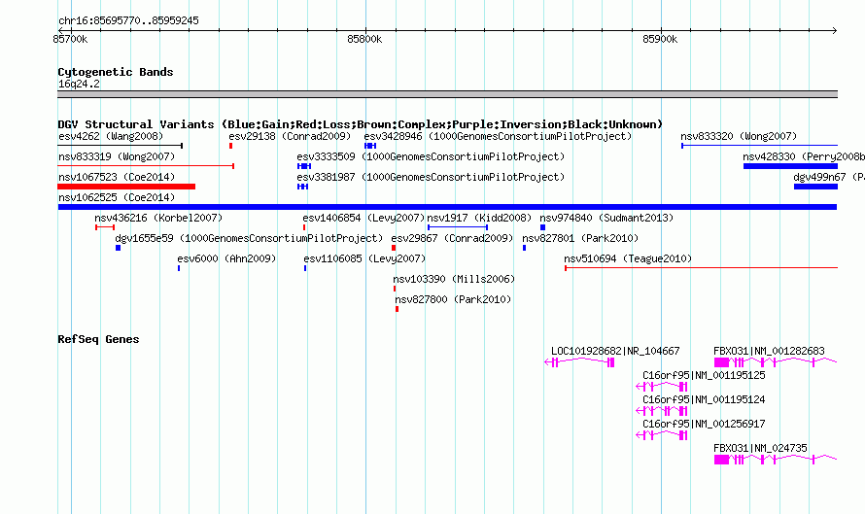
Task: Open FBXO31|NM_001282683 gene label
Action: point(769,351)
